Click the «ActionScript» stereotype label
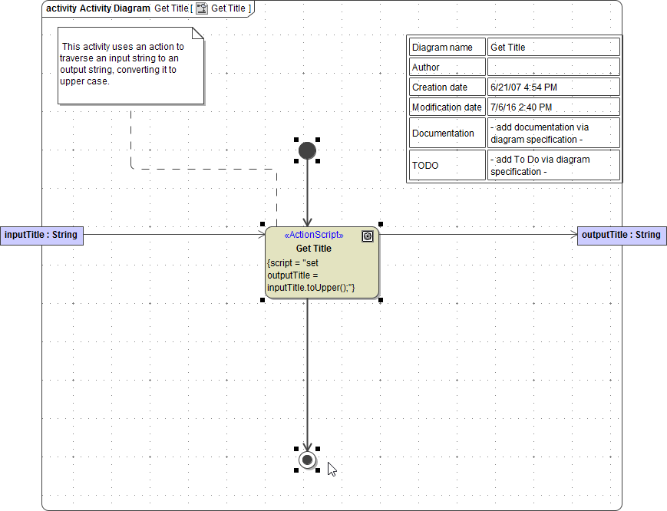 (313, 236)
